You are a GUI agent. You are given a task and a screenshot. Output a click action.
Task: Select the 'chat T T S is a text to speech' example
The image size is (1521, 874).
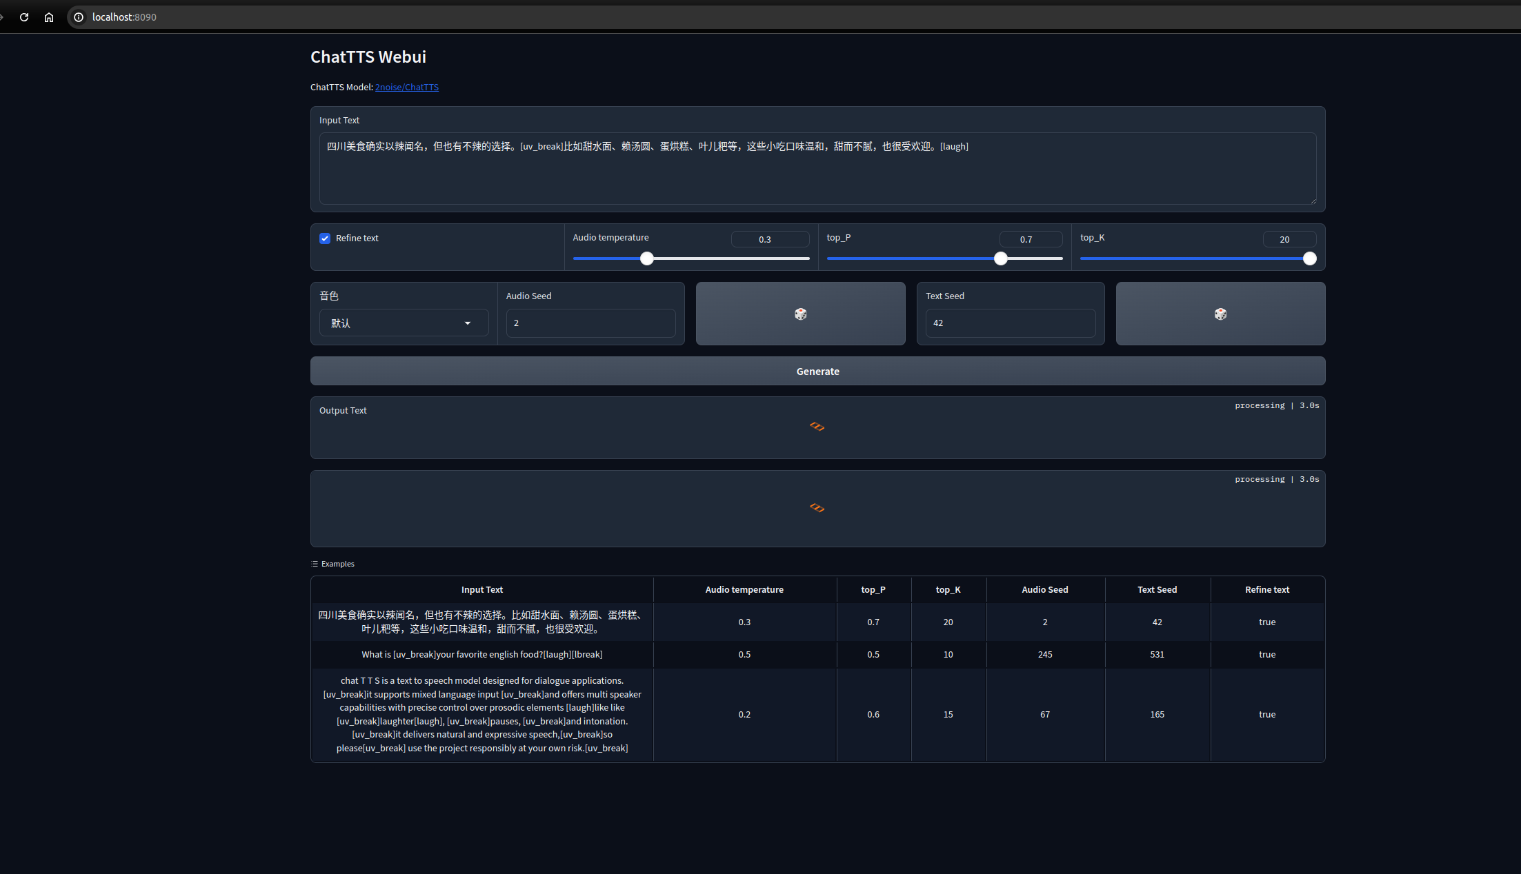click(817, 715)
